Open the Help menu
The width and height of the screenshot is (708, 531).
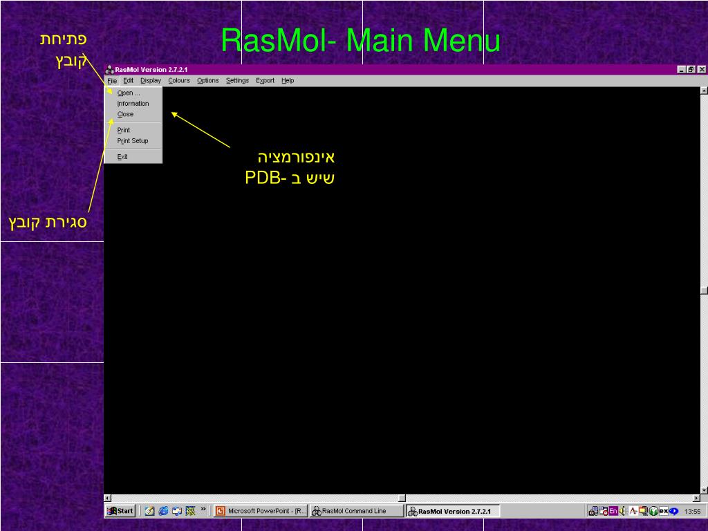[x=288, y=81]
